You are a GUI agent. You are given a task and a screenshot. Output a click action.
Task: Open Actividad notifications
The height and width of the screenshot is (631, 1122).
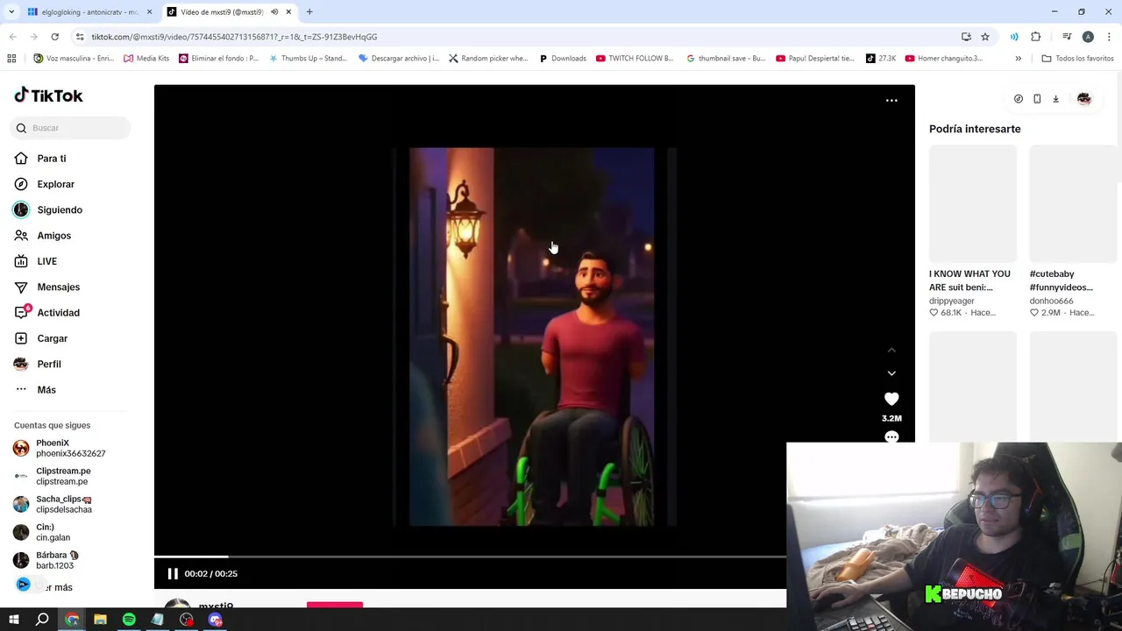click(x=58, y=313)
